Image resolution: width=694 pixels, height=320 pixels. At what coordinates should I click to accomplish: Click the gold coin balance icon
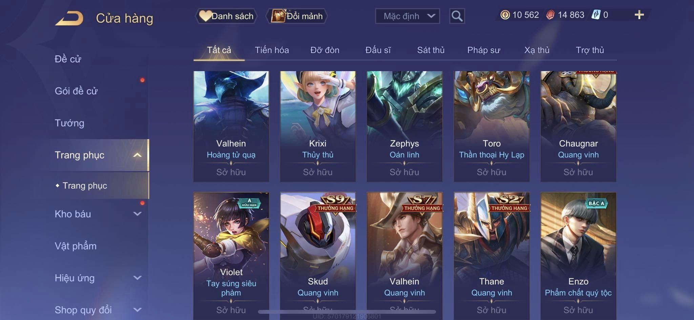coord(505,15)
